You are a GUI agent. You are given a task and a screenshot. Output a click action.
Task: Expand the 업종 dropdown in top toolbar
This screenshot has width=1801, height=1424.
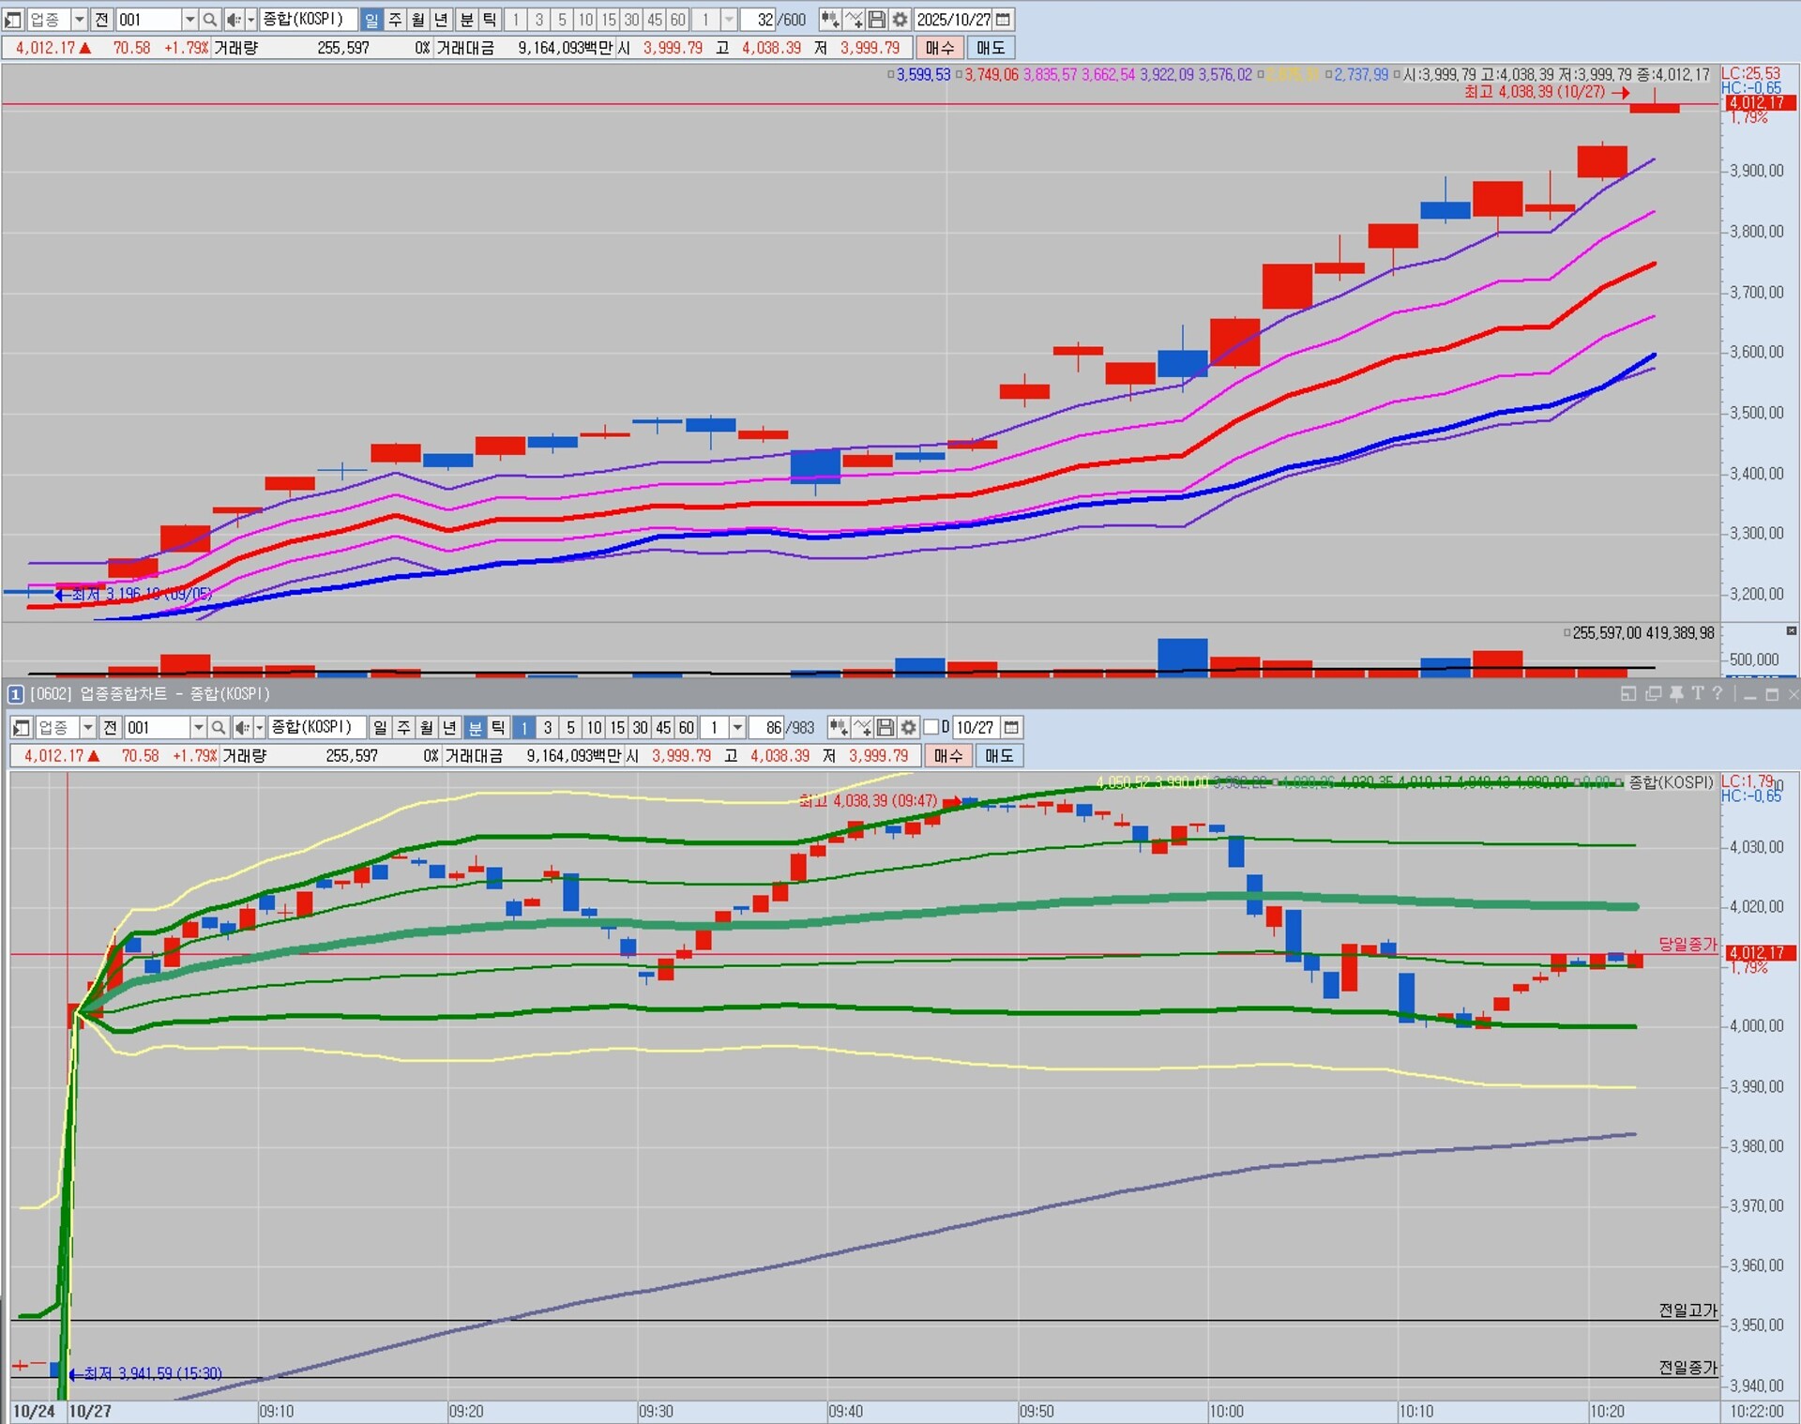pyautogui.click(x=79, y=20)
